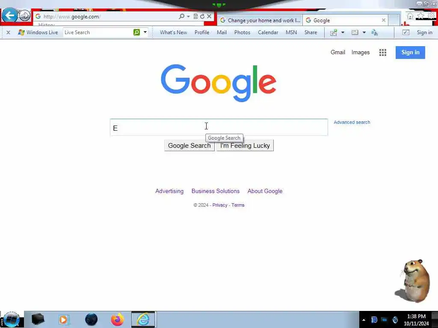Viewport: 438px width, 328px height.
Task: Expand dropdown arrow beside the form card icon
Action: pyautogui.click(x=364, y=32)
